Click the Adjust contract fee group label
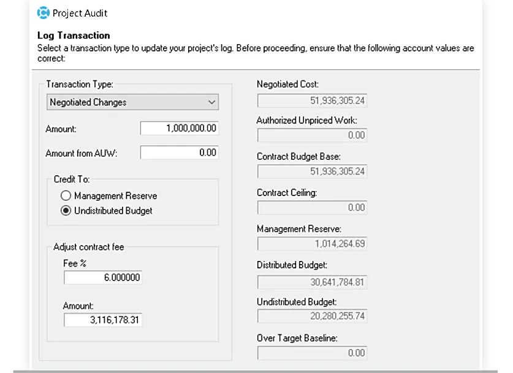This screenshot has height=373, width=513. point(89,247)
